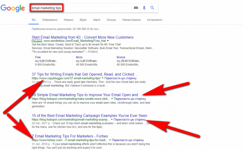The width and height of the screenshot is (243, 150).
Task: Switch to the Новини tab
Action: pyautogui.click(x=68, y=20)
